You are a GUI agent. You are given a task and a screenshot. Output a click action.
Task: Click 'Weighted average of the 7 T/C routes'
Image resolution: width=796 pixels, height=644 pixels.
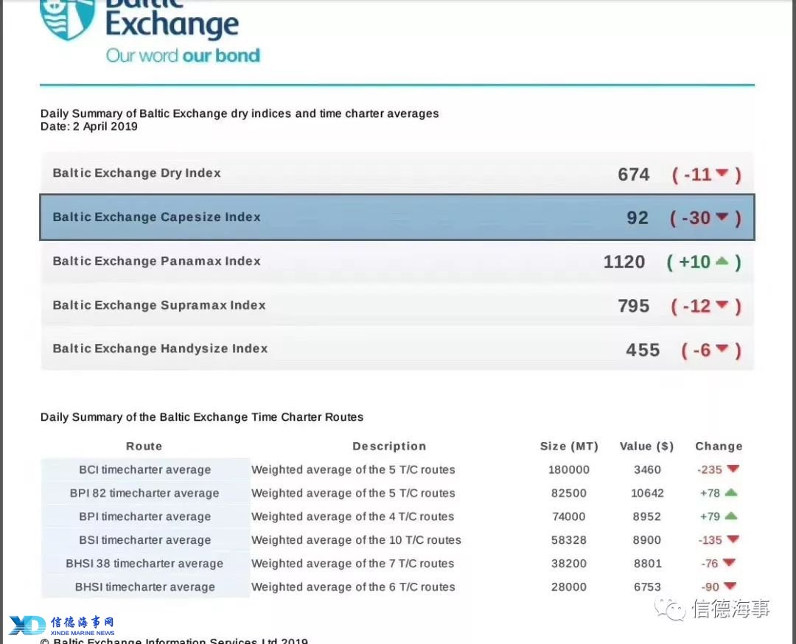(x=353, y=563)
